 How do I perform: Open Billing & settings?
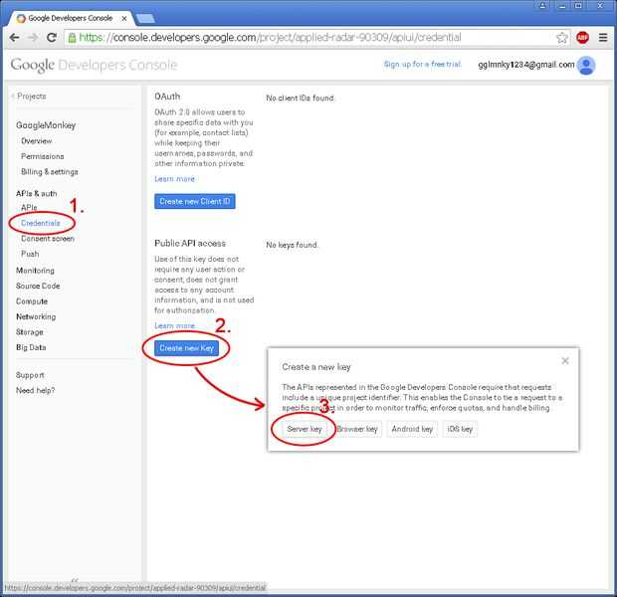point(50,172)
